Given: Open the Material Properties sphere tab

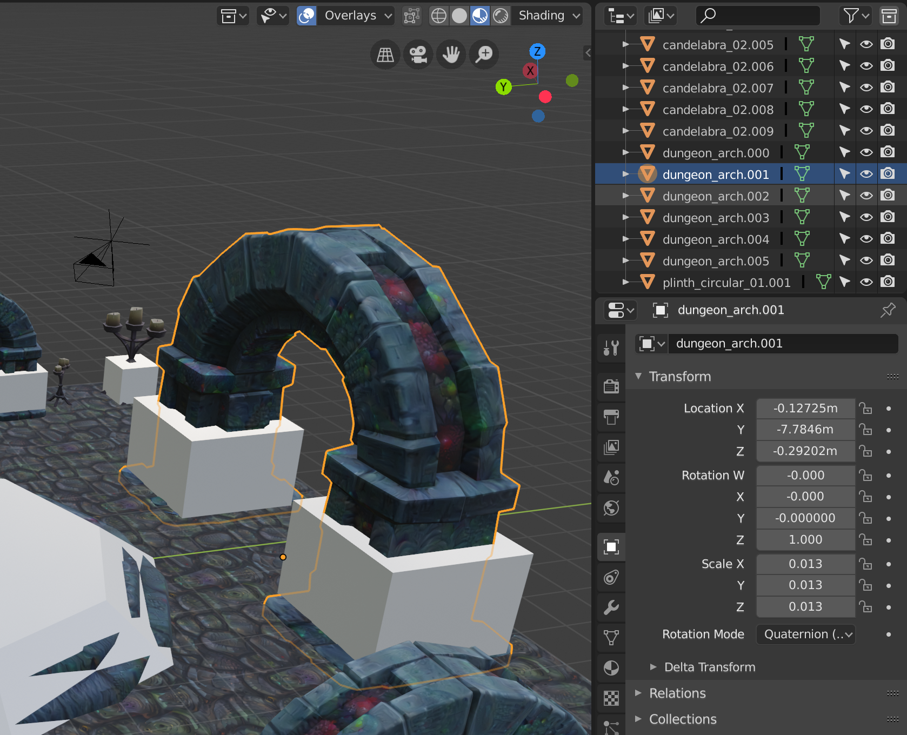Looking at the screenshot, I should [611, 667].
